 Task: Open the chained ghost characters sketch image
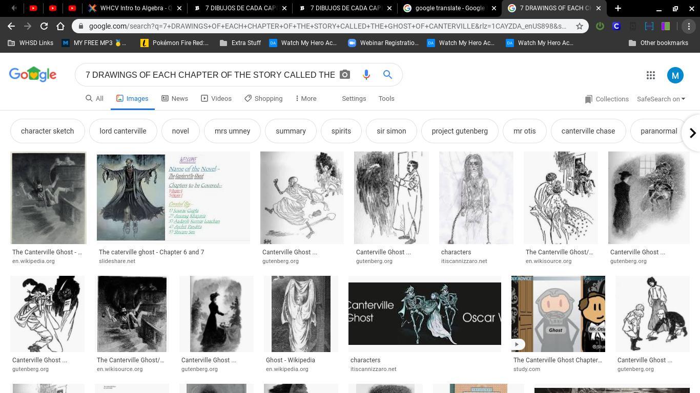click(x=476, y=198)
